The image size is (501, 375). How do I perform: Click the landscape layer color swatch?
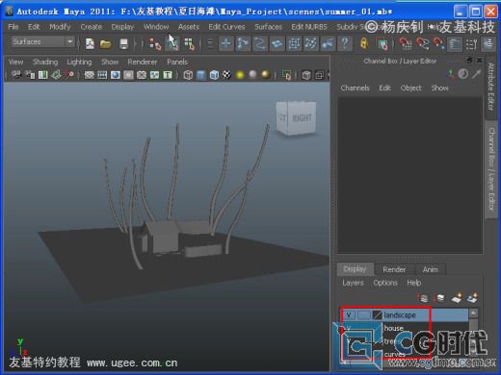click(x=378, y=315)
